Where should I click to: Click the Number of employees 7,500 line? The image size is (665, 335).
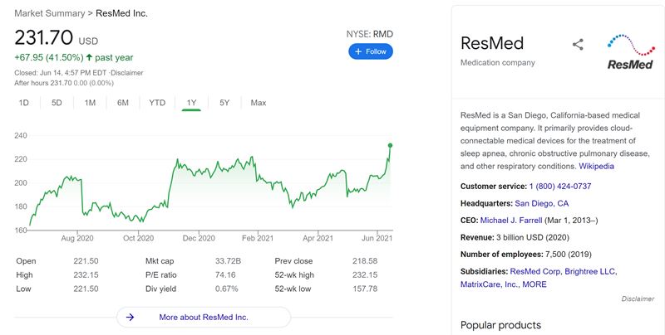[526, 255]
